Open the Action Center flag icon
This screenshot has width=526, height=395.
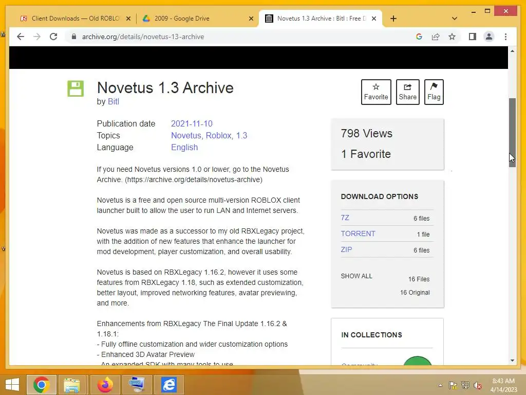[x=453, y=385]
